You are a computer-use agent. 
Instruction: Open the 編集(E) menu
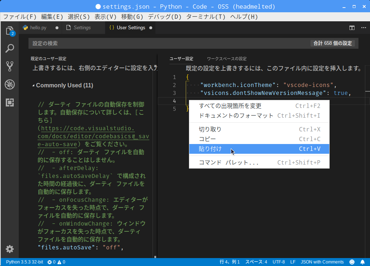[52, 17]
